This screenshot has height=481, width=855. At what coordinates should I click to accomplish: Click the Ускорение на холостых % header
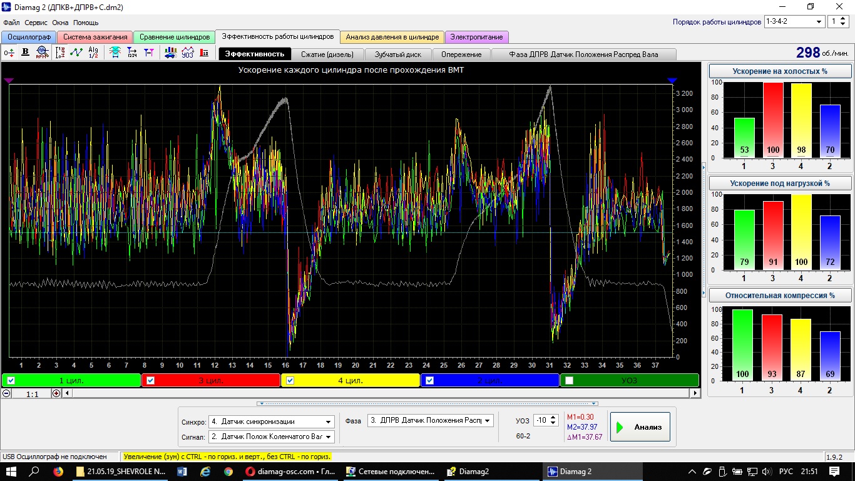[780, 71]
